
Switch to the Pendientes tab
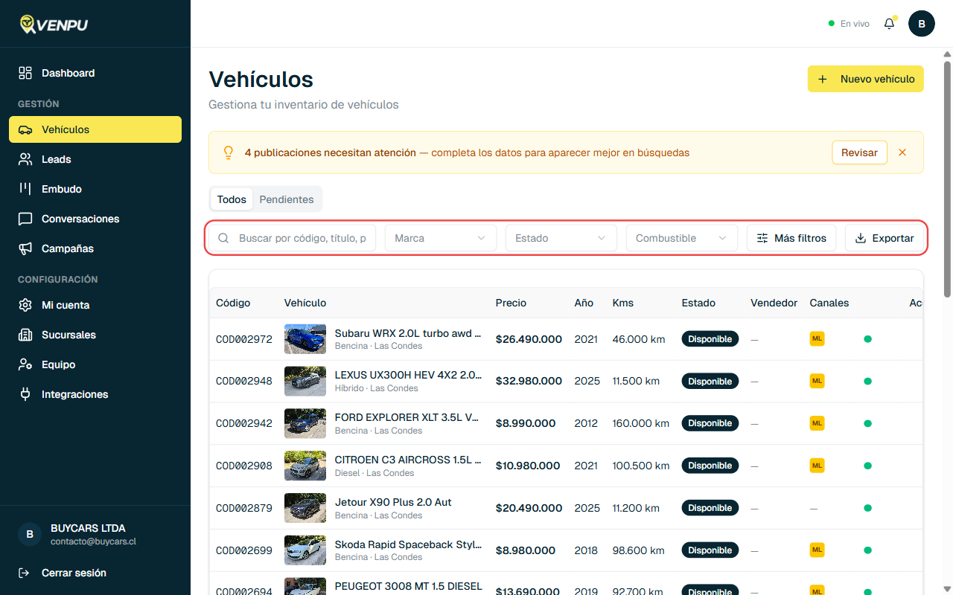click(287, 199)
